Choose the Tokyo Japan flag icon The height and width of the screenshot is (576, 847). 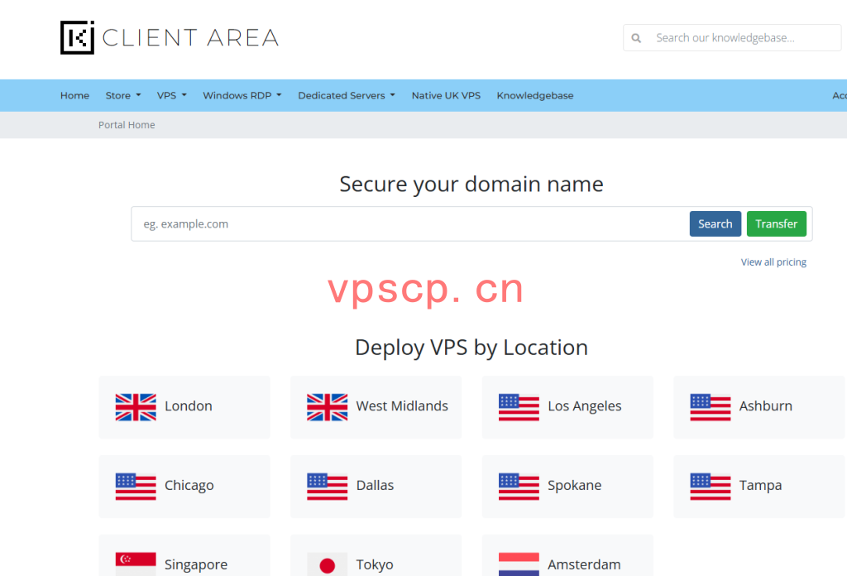pos(328,564)
